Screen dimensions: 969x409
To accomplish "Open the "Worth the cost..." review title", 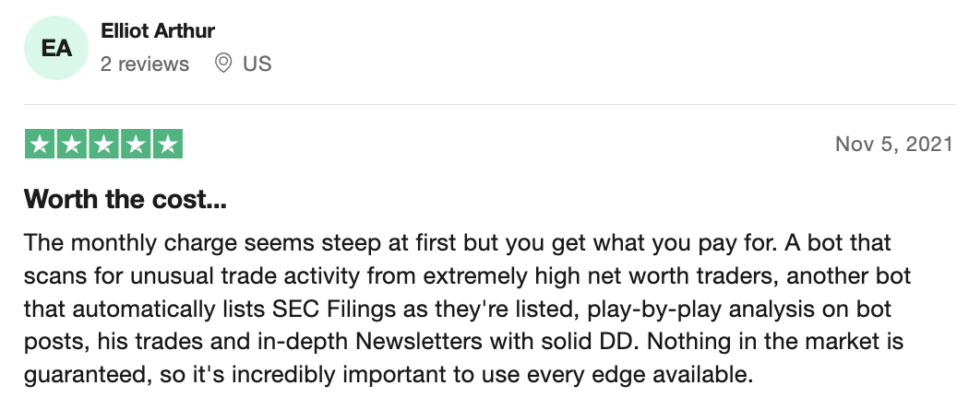I will (126, 199).
